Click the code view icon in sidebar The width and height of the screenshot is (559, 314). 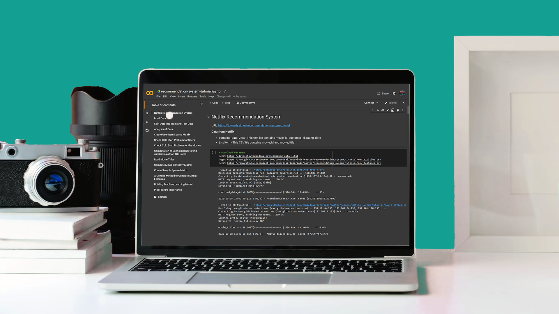coord(147,122)
